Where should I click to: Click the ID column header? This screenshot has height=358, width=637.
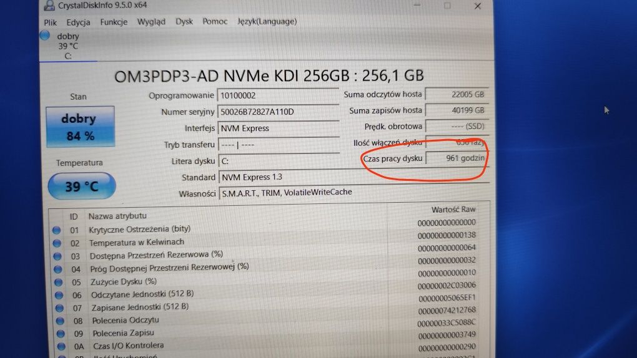coord(74,217)
